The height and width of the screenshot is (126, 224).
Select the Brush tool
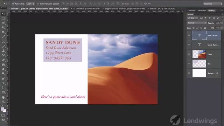[3, 46]
